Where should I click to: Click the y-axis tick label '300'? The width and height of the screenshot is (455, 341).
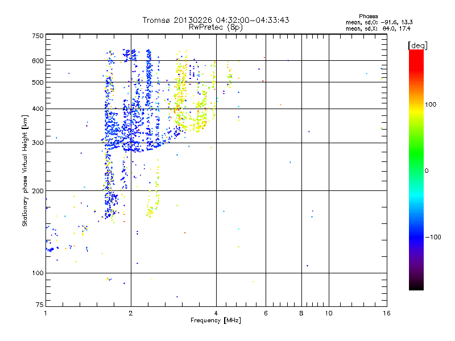click(38, 143)
